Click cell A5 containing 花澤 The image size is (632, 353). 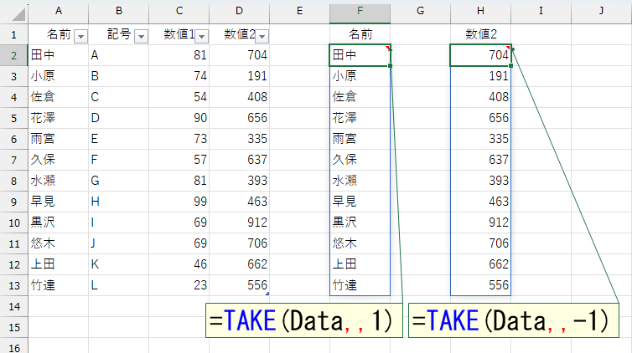click(x=59, y=118)
